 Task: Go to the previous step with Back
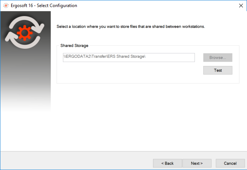tap(167, 163)
